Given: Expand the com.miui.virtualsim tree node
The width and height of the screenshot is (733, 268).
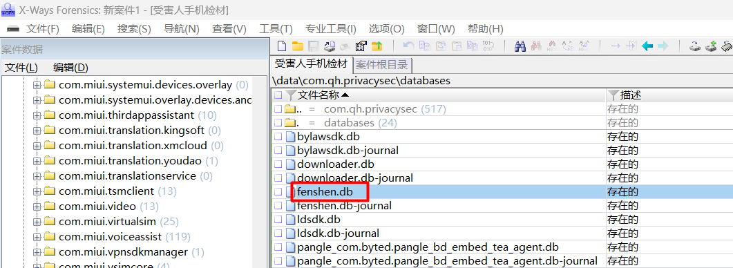Looking at the screenshot, I should pos(37,222).
